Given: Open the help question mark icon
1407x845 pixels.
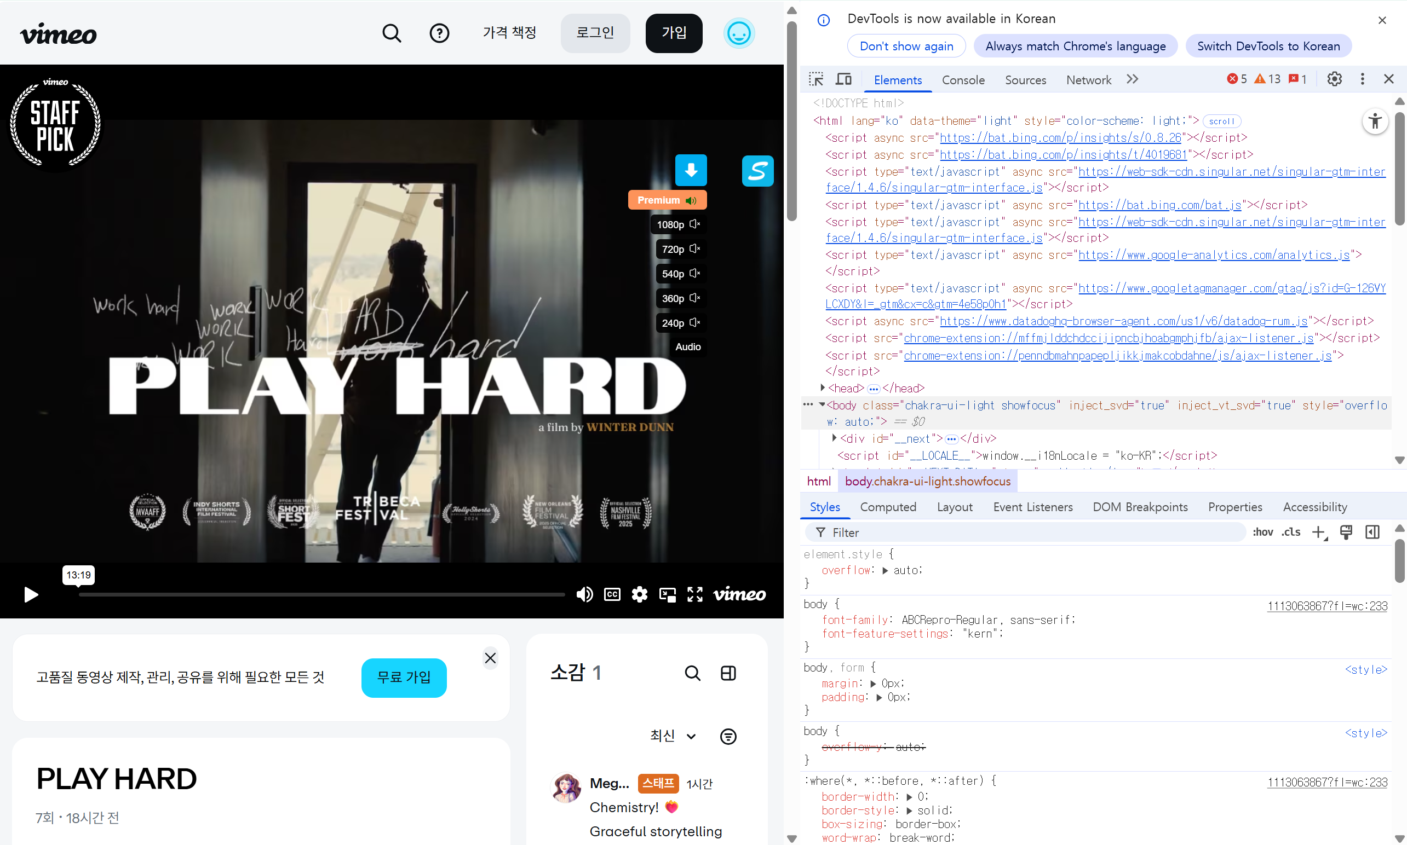Looking at the screenshot, I should click(439, 33).
